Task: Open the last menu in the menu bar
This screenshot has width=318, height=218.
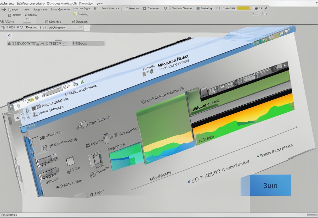Action: coord(99,3)
